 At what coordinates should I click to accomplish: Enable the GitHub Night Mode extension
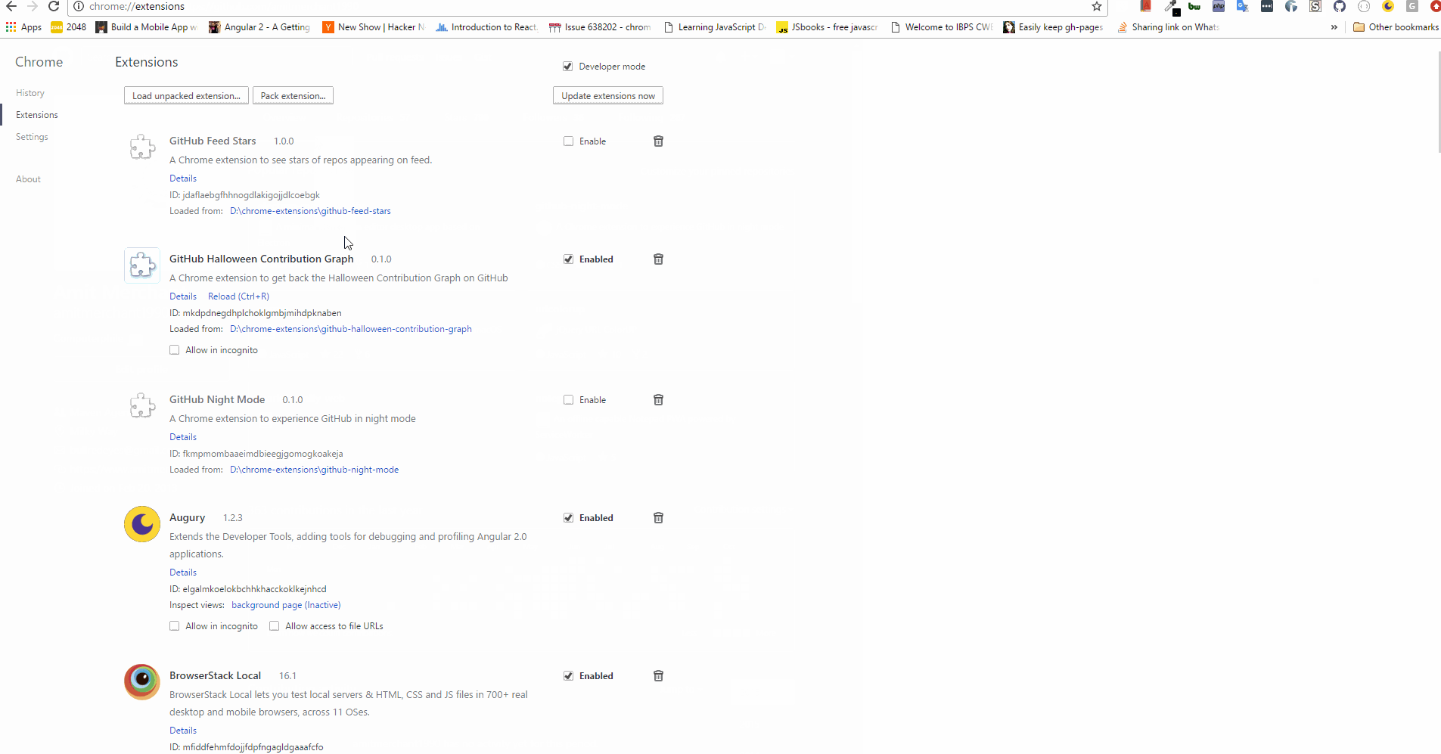coord(568,400)
